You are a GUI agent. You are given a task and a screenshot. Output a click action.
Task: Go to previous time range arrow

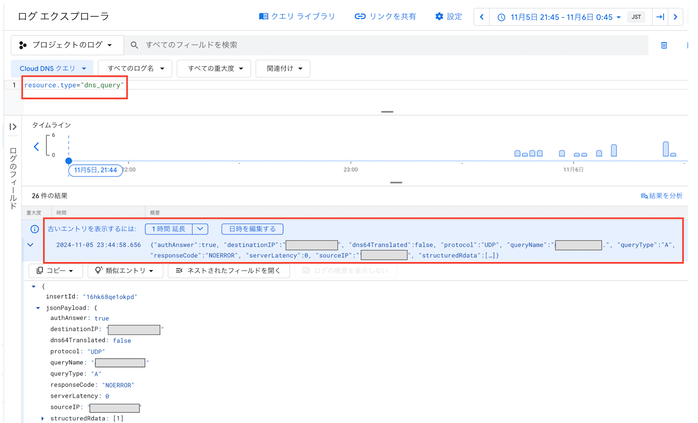pos(482,17)
